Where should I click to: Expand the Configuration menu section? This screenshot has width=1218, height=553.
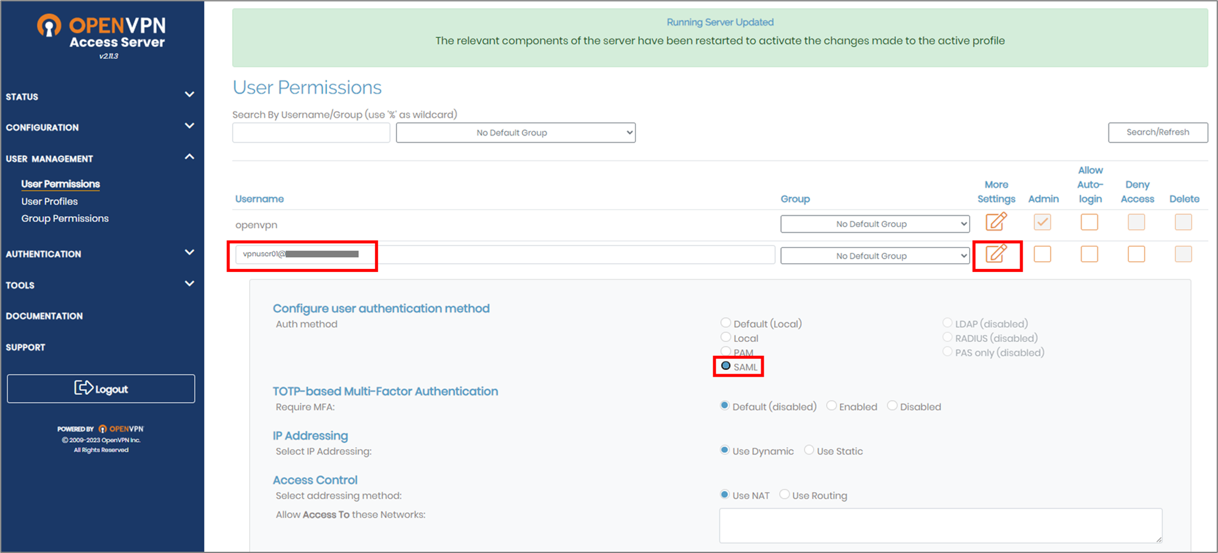(x=100, y=127)
